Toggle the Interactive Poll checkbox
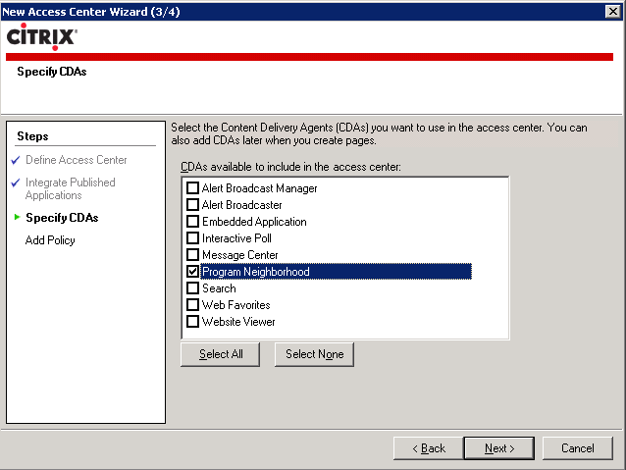The image size is (626, 470). click(x=193, y=238)
